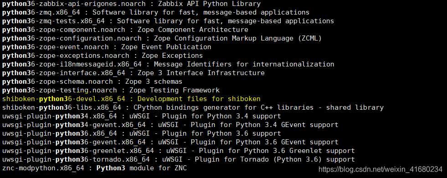
Task: Select python36-zope-component.noarch text
Action: click(x=64, y=30)
